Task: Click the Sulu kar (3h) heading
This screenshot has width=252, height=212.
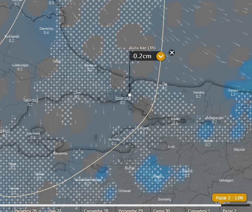Action: (143, 48)
